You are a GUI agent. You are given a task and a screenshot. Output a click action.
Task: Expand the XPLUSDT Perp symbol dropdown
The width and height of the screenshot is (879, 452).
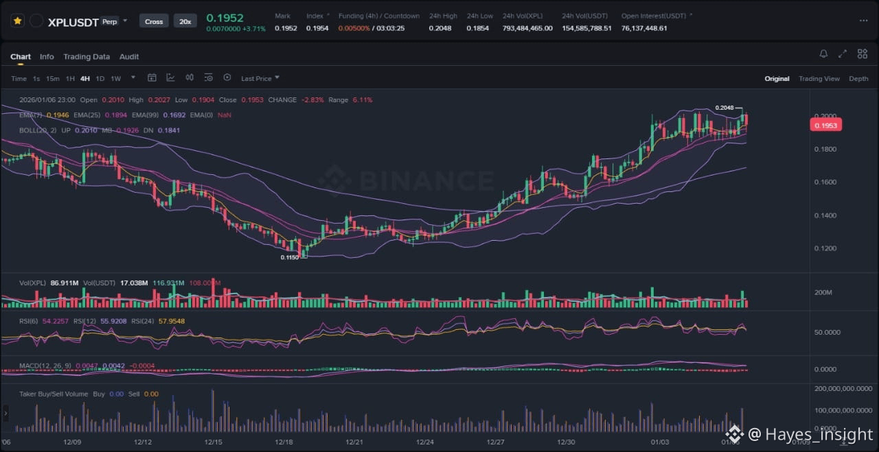coord(125,21)
